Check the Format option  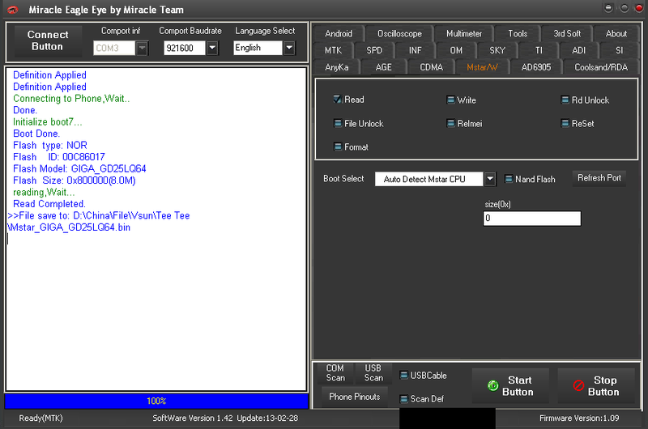[x=338, y=147]
